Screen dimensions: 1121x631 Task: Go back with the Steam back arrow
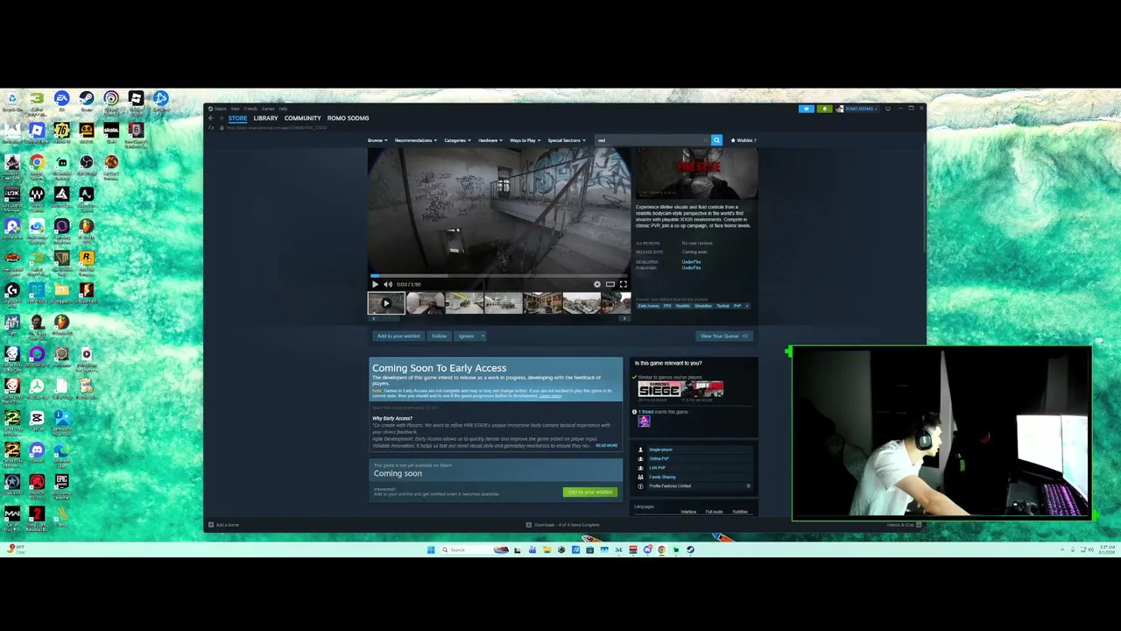click(210, 118)
